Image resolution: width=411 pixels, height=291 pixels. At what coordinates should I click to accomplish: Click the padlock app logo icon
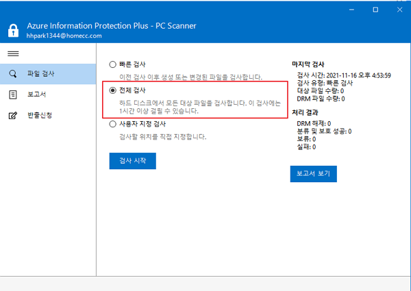point(12,31)
